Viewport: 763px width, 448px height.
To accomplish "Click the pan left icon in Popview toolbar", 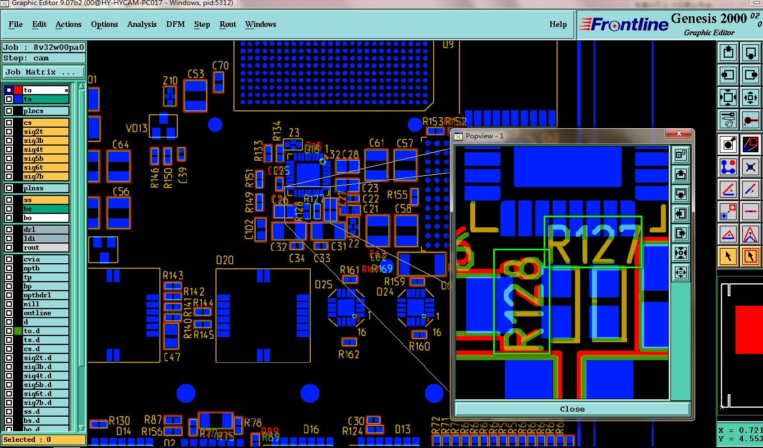I will [x=681, y=213].
